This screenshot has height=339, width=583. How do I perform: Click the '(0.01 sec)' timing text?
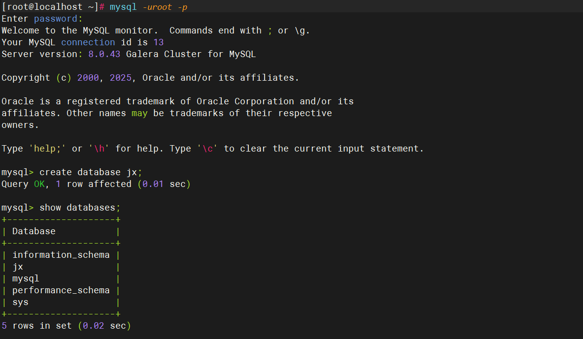point(164,184)
